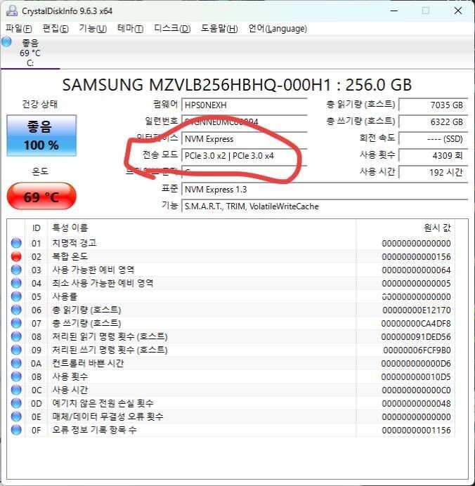The image size is (475, 486).
Task: Click status icon for 08 처리된 읽기 명령 횟수
Action: tap(16, 336)
